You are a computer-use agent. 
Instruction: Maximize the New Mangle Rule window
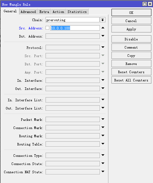[145, 4]
